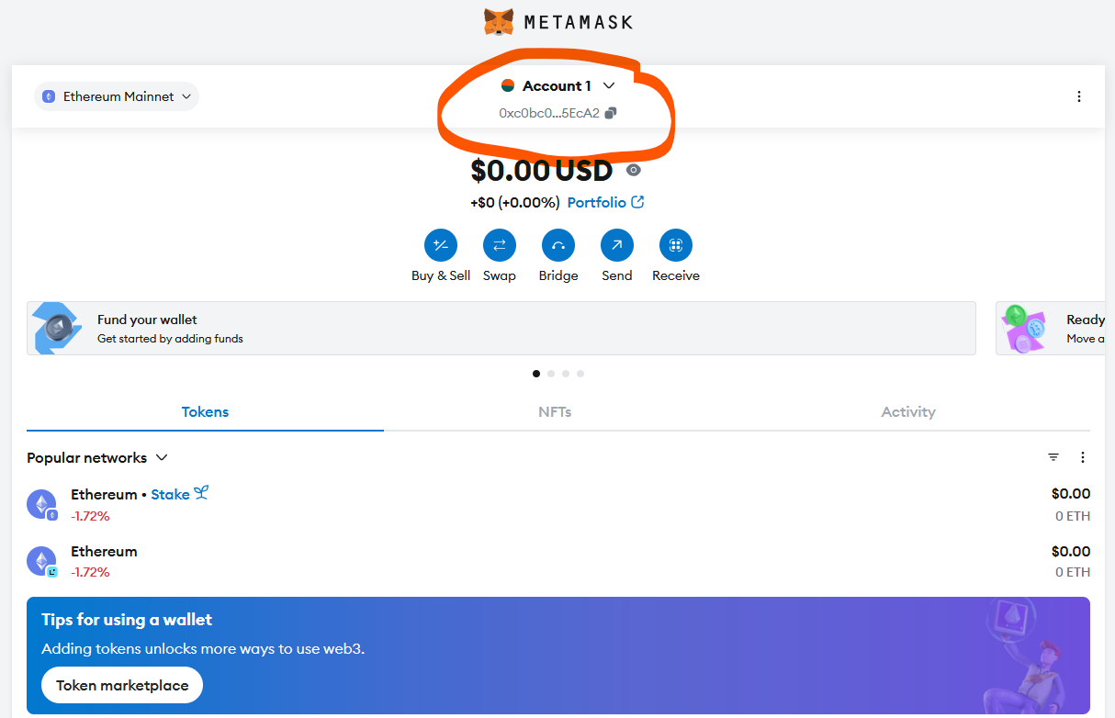This screenshot has width=1115, height=718.
Task: Click the Ethereum Mainnet network icon
Action: 49,96
